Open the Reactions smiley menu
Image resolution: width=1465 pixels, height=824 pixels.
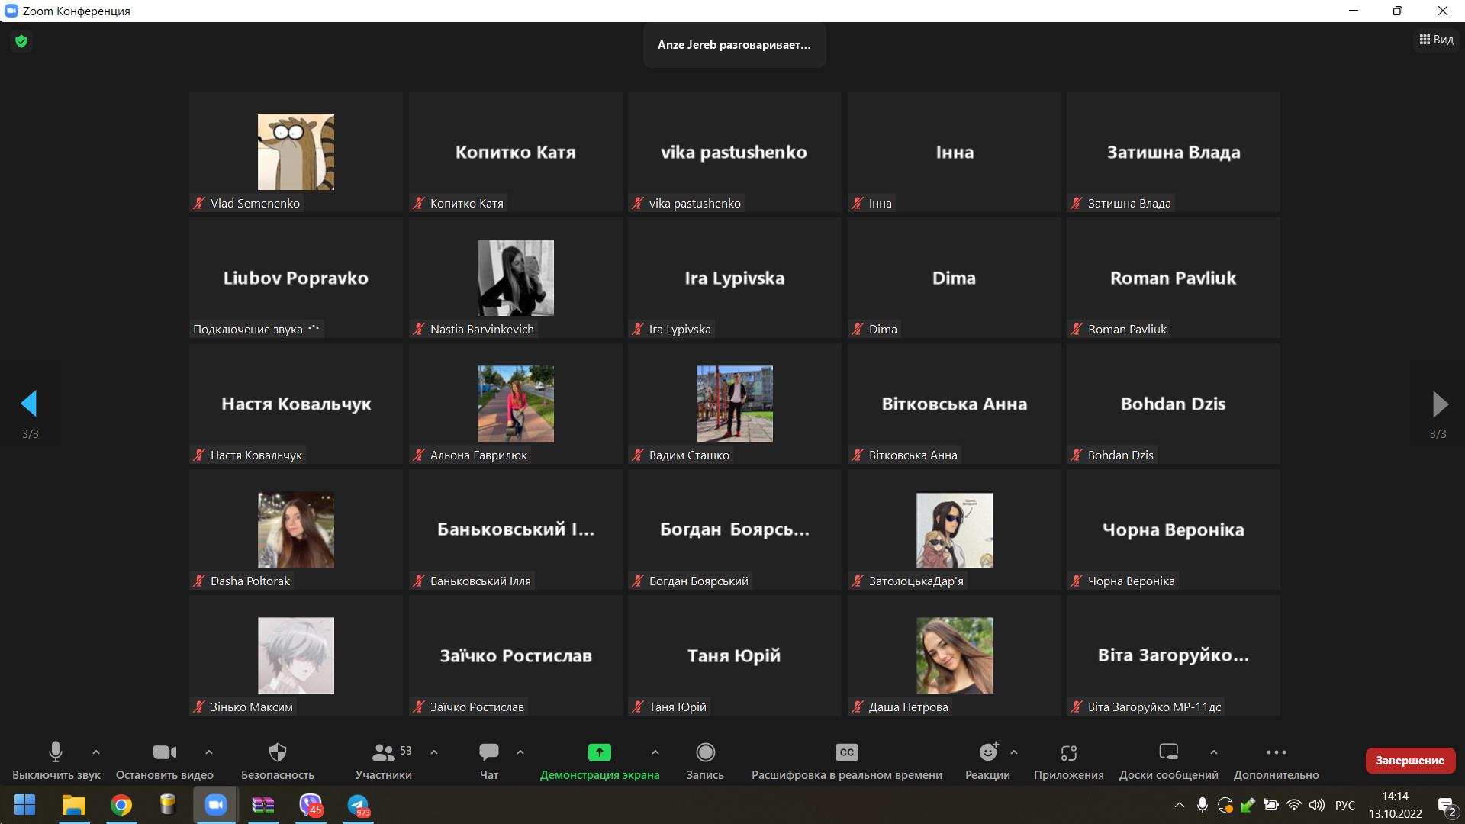tap(987, 753)
